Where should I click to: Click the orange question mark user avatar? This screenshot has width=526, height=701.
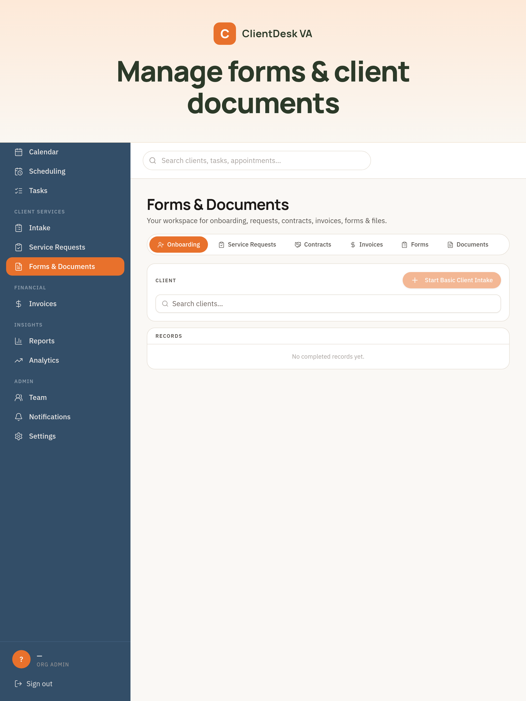click(x=21, y=659)
